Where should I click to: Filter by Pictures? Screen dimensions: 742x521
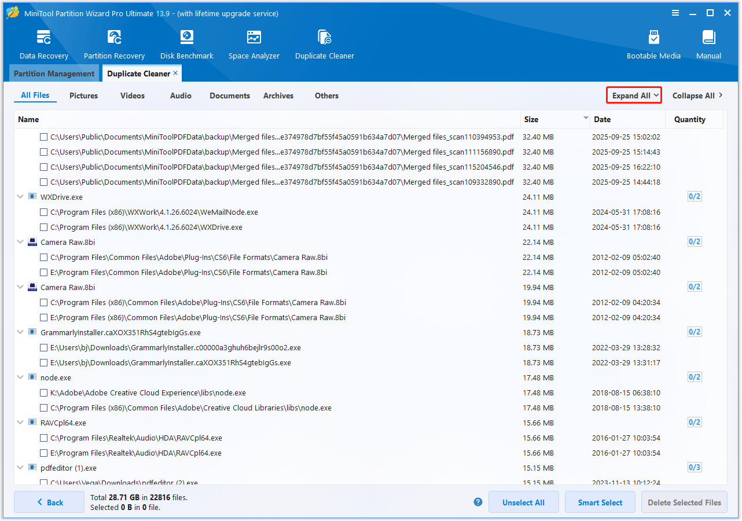tap(84, 96)
